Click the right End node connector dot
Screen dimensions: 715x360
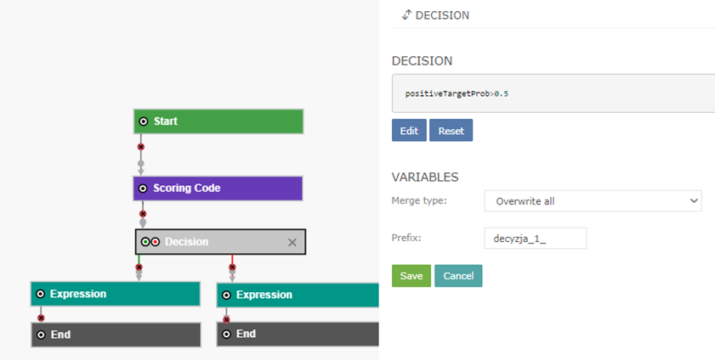tap(226, 335)
